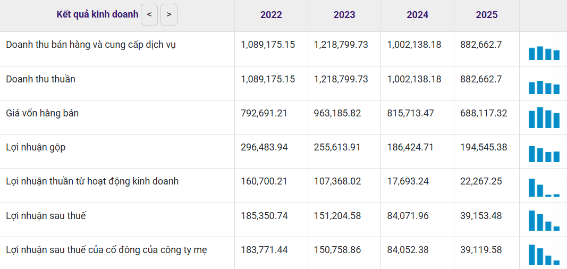
Task: Click cell value 84,071.96
Action: 408,216
